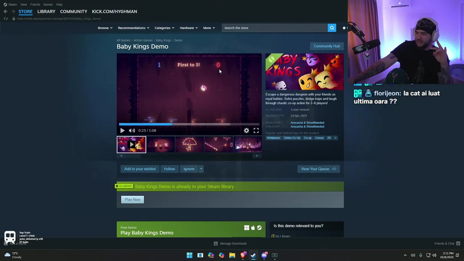Image resolution: width=464 pixels, height=261 pixels.
Task: Open Copilot taskbar icon
Action: (x=221, y=255)
